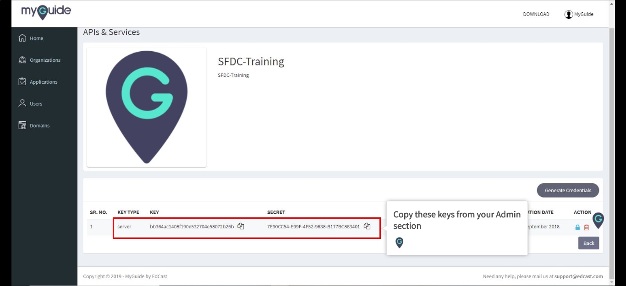Copy the secret using the copy icon
The width and height of the screenshot is (626, 286).
[x=367, y=226]
